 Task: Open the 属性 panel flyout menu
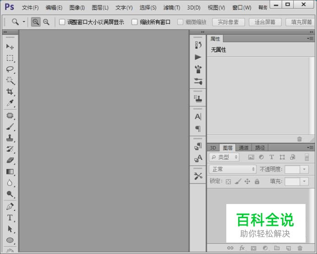[x=310, y=39]
